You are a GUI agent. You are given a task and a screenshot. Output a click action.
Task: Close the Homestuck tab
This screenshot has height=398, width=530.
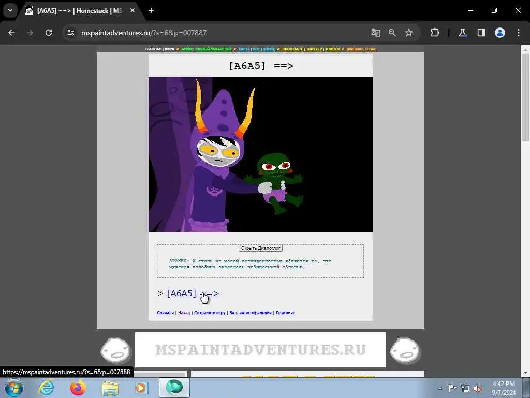click(x=132, y=10)
